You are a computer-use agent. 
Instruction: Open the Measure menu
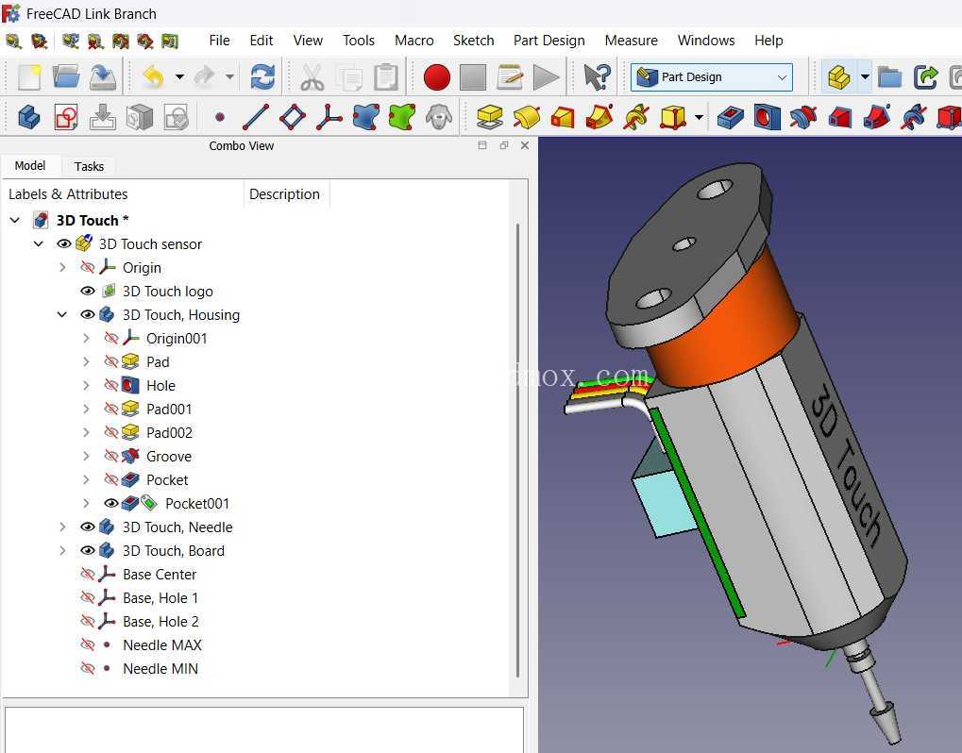[x=631, y=41]
